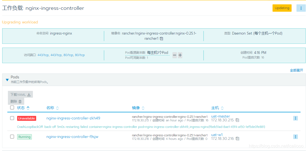Screen dimensions: 306x151
Task: Increase pod scale with plus button
Action: pos(180,56)
